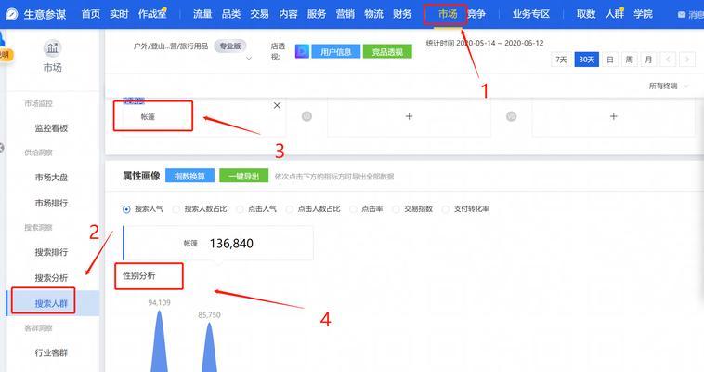Open 取数 in top navigation
This screenshot has width=704, height=372.
(586, 14)
